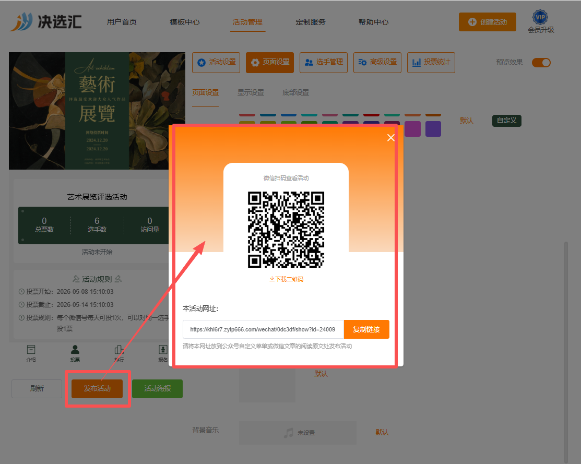Screen dimensions: 581x464
Task: Open 帮助中心 menu
Action: 374,22
